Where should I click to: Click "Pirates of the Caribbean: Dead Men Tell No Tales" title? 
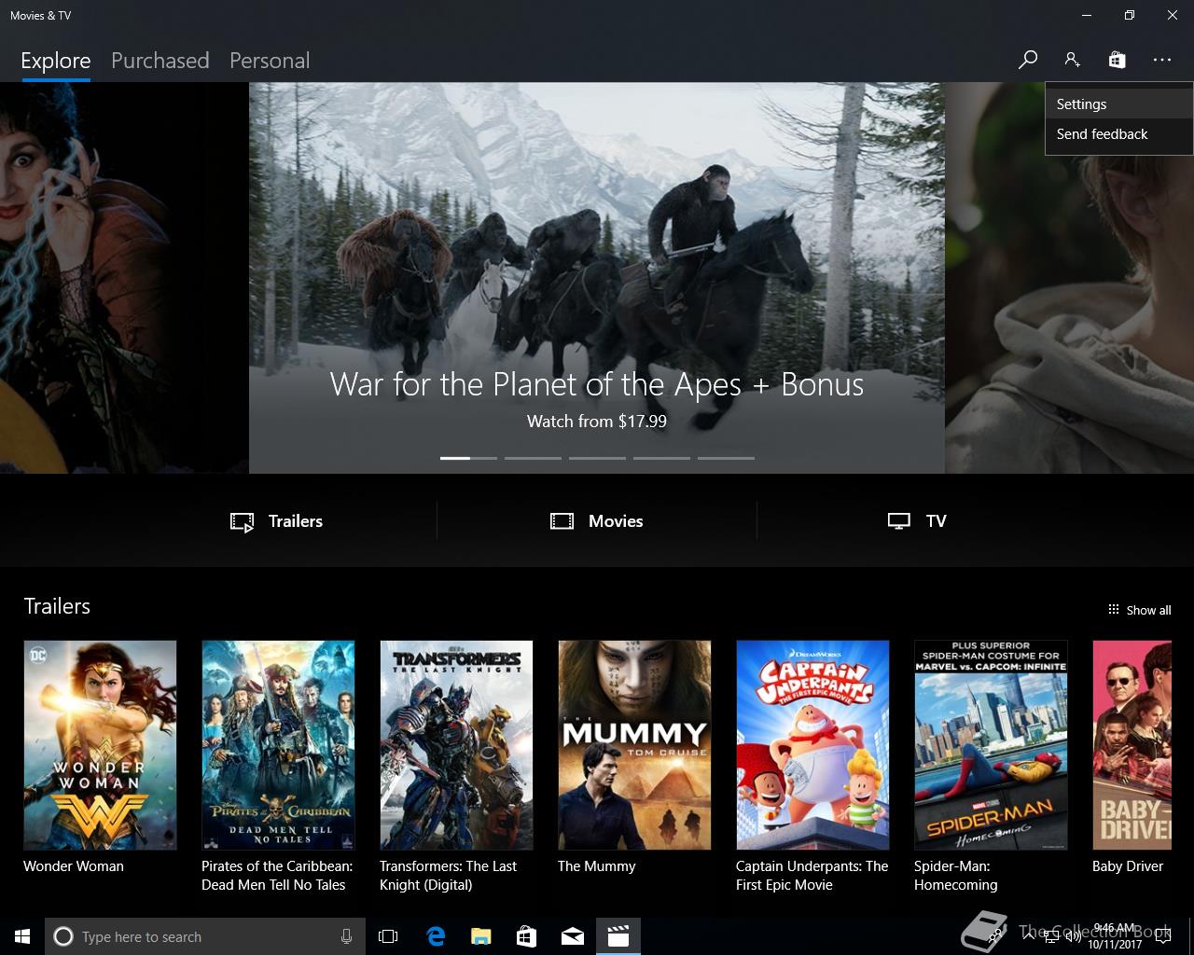[277, 876]
